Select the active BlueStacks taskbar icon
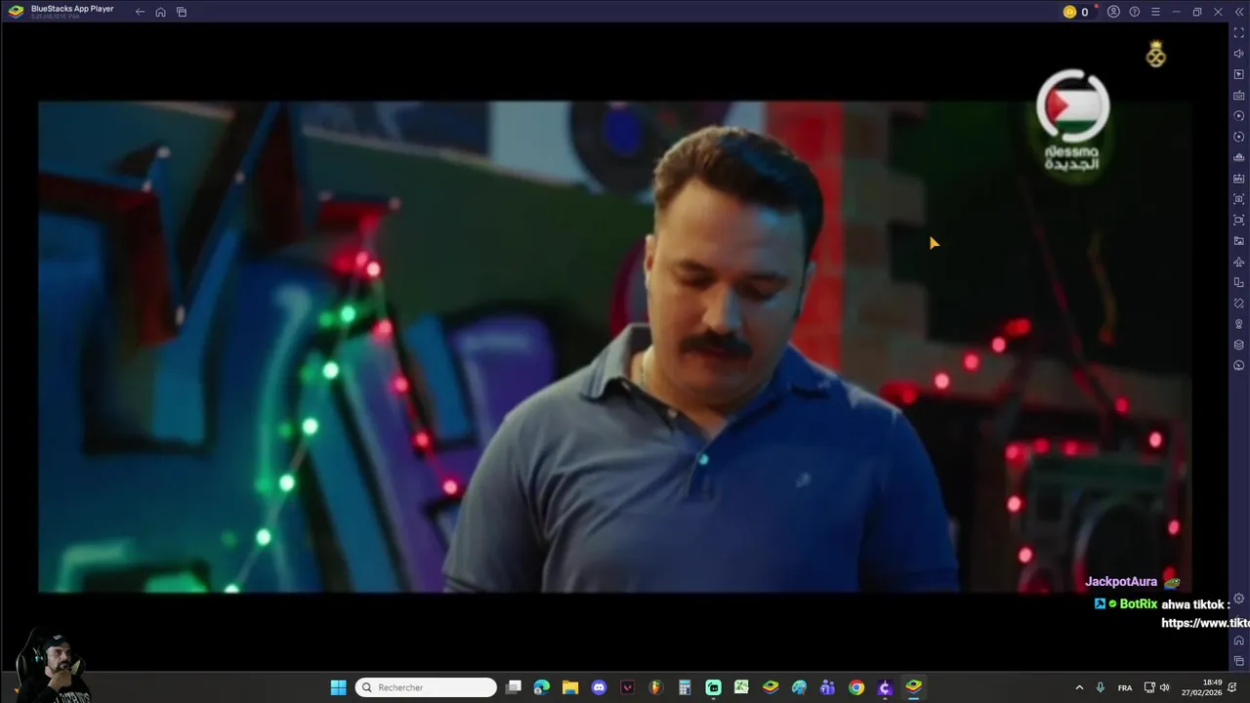 point(914,687)
